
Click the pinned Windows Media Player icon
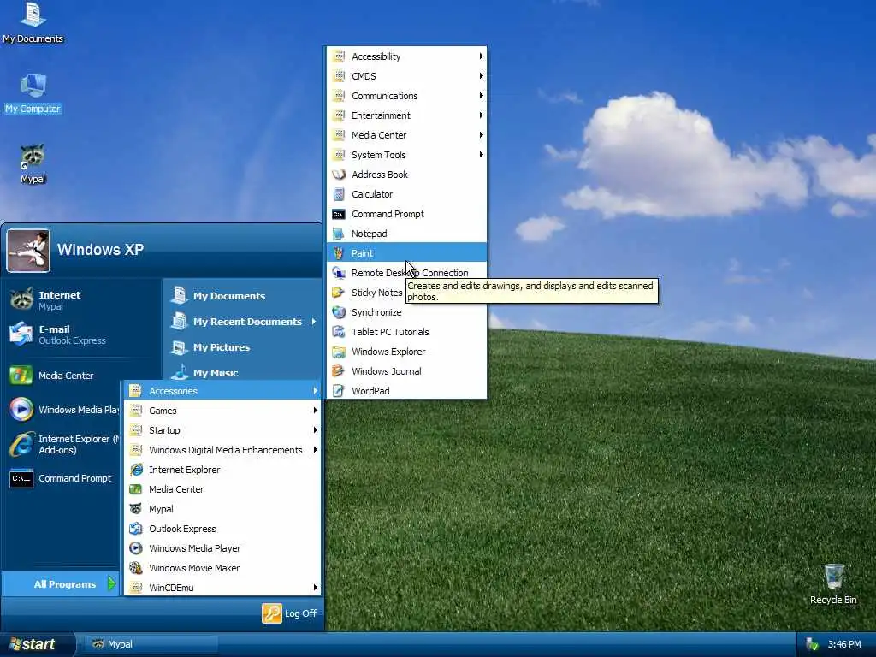[x=21, y=410]
